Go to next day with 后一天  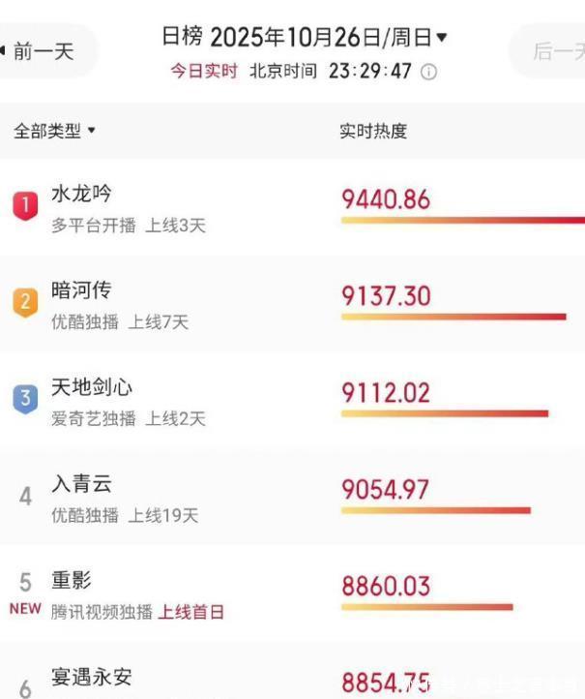coord(558,51)
